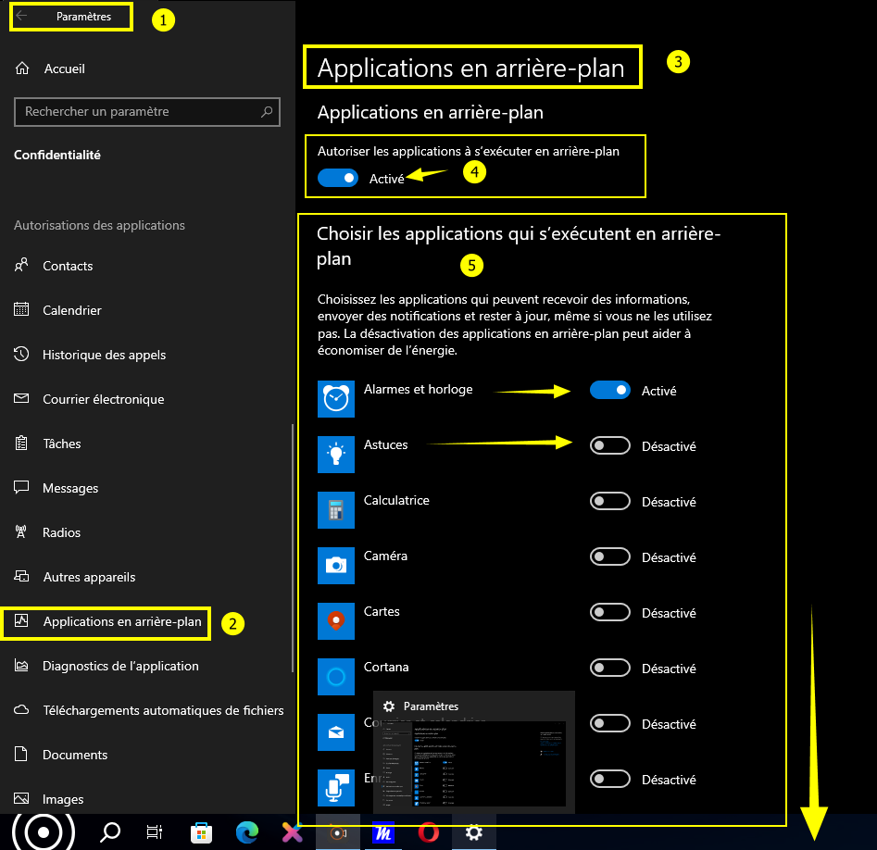877x850 pixels.
Task: Click the Rechercher un paramètre search field
Action: click(147, 112)
